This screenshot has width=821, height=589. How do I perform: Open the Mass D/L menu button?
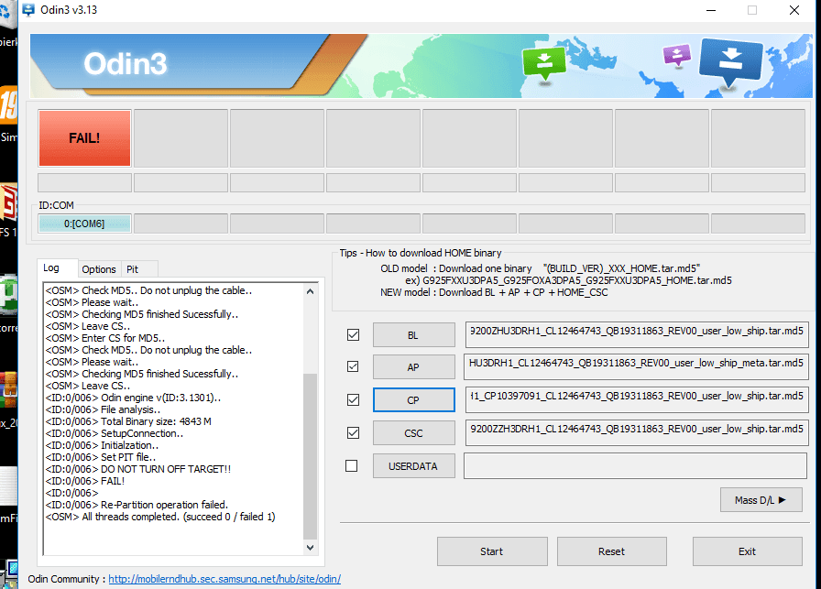coord(761,500)
